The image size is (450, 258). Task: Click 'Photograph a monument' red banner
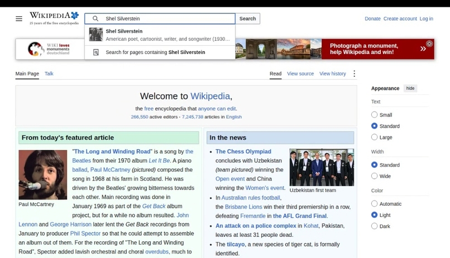(377, 49)
